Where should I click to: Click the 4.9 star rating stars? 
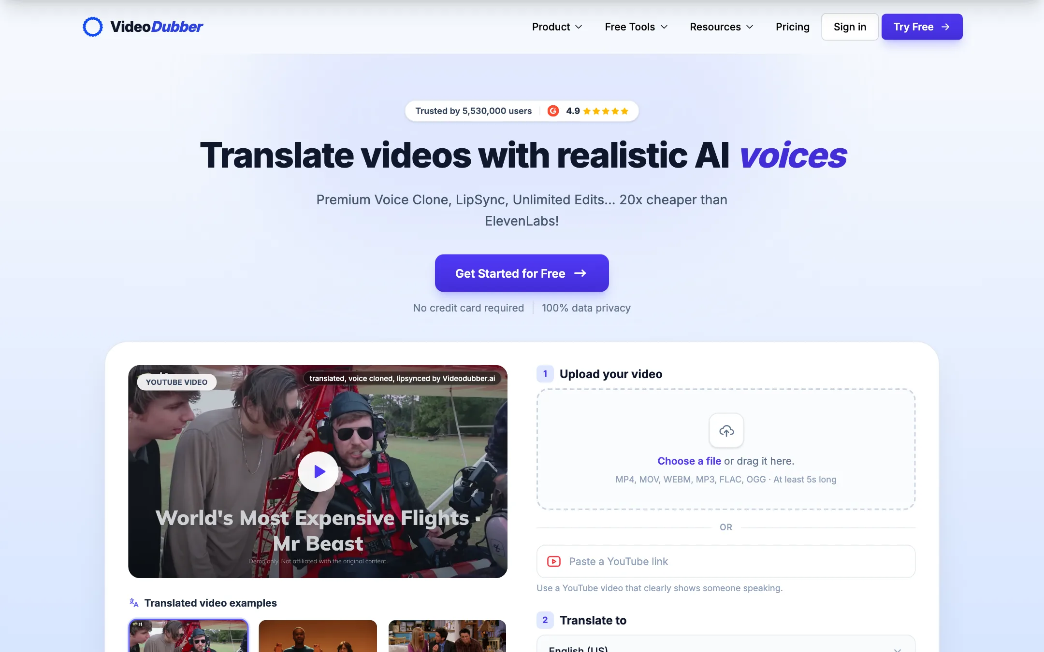(x=606, y=111)
